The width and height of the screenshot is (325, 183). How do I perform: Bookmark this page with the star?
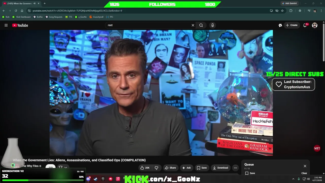click(282, 11)
